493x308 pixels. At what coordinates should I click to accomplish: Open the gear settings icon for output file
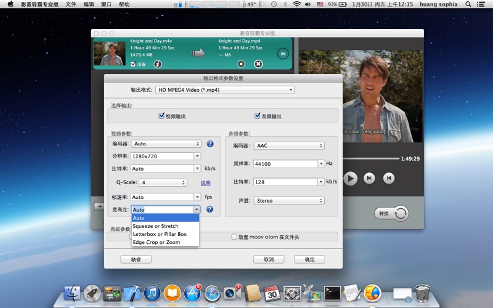click(241, 64)
